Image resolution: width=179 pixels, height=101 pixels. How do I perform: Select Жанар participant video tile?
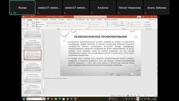22,8
